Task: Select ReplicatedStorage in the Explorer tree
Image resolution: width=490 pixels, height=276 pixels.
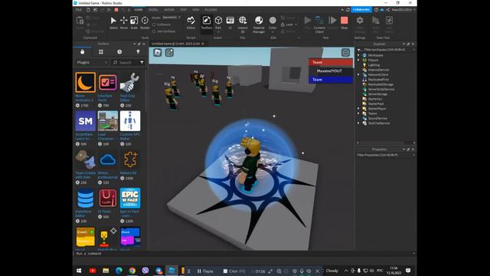Action: point(381,84)
